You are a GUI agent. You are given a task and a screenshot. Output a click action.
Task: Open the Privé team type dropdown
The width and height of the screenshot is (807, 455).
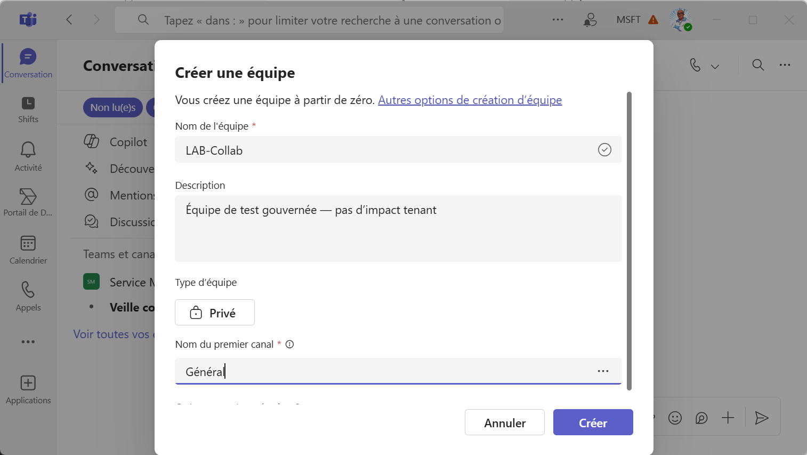(x=214, y=313)
